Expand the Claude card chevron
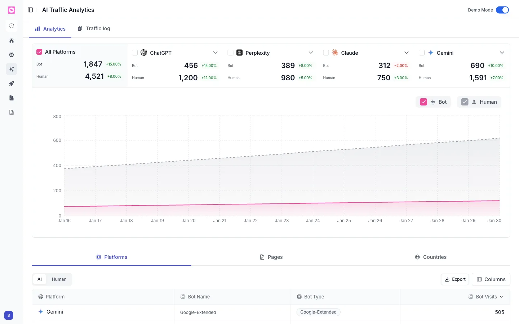 click(407, 53)
